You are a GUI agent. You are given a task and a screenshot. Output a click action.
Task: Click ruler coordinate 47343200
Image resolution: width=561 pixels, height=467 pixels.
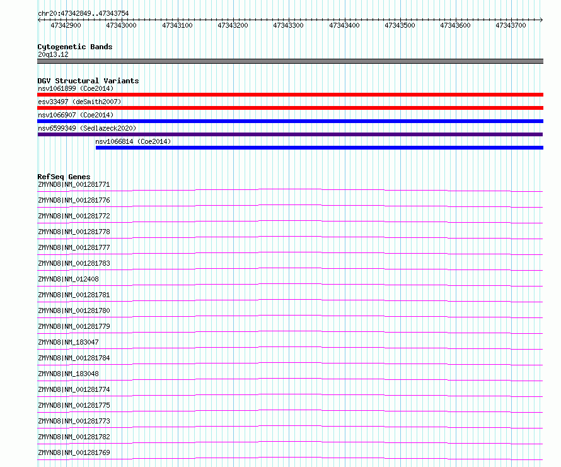tap(233, 25)
